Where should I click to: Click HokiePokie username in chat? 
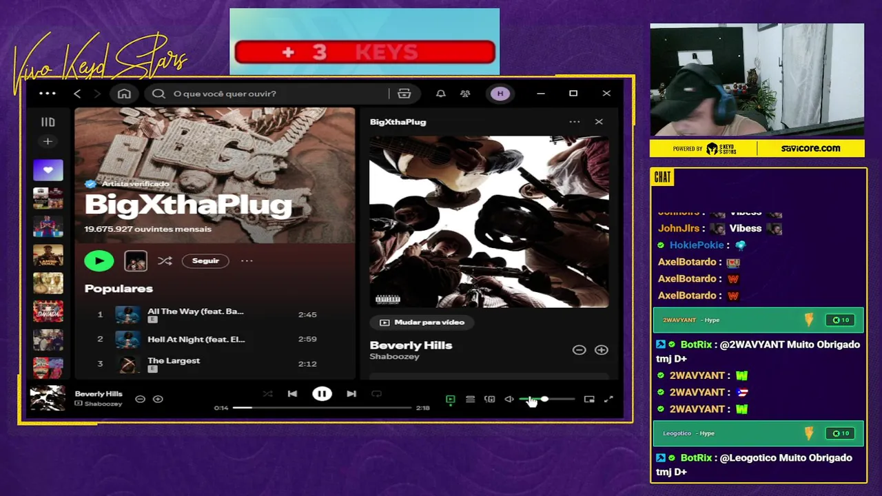coord(697,245)
